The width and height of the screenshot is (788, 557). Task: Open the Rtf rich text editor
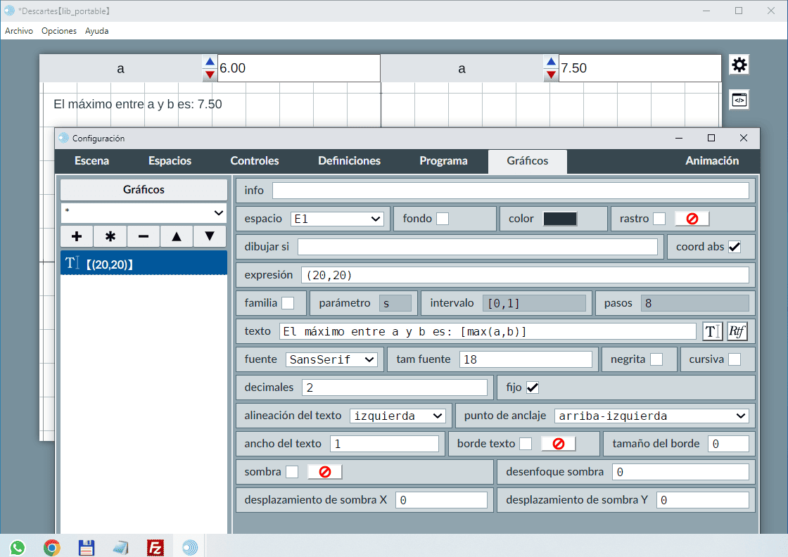[737, 331]
